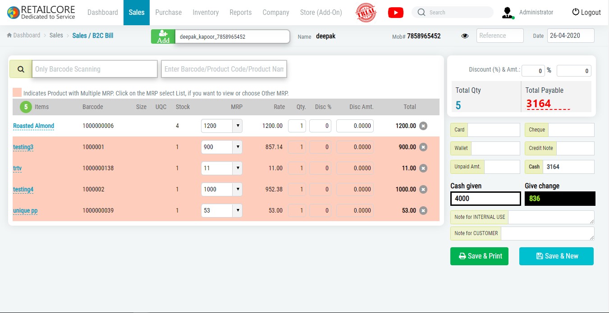Click the Administrator user avatar icon
609x313 pixels.
pyautogui.click(x=508, y=13)
